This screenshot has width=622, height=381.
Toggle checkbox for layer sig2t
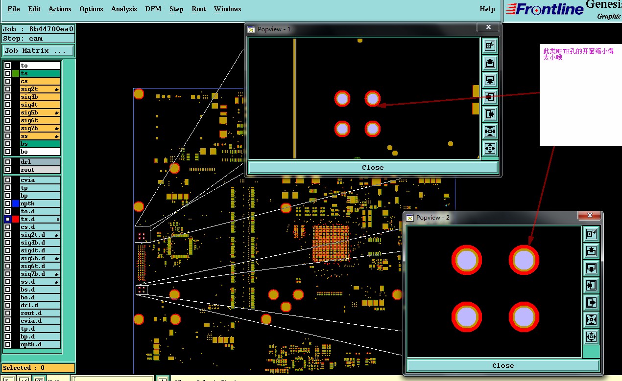pyautogui.click(x=8, y=89)
